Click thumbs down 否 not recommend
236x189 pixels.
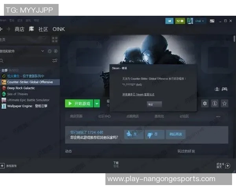click(x=155, y=134)
